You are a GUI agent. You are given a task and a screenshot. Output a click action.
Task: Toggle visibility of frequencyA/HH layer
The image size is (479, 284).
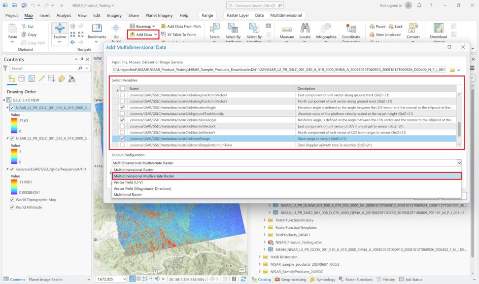click(12, 169)
